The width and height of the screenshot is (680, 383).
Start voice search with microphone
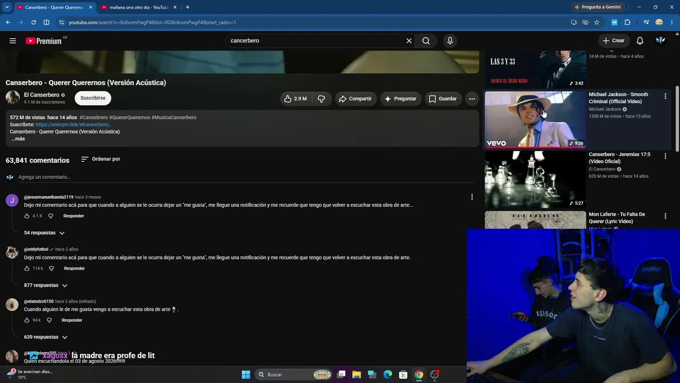(x=450, y=40)
